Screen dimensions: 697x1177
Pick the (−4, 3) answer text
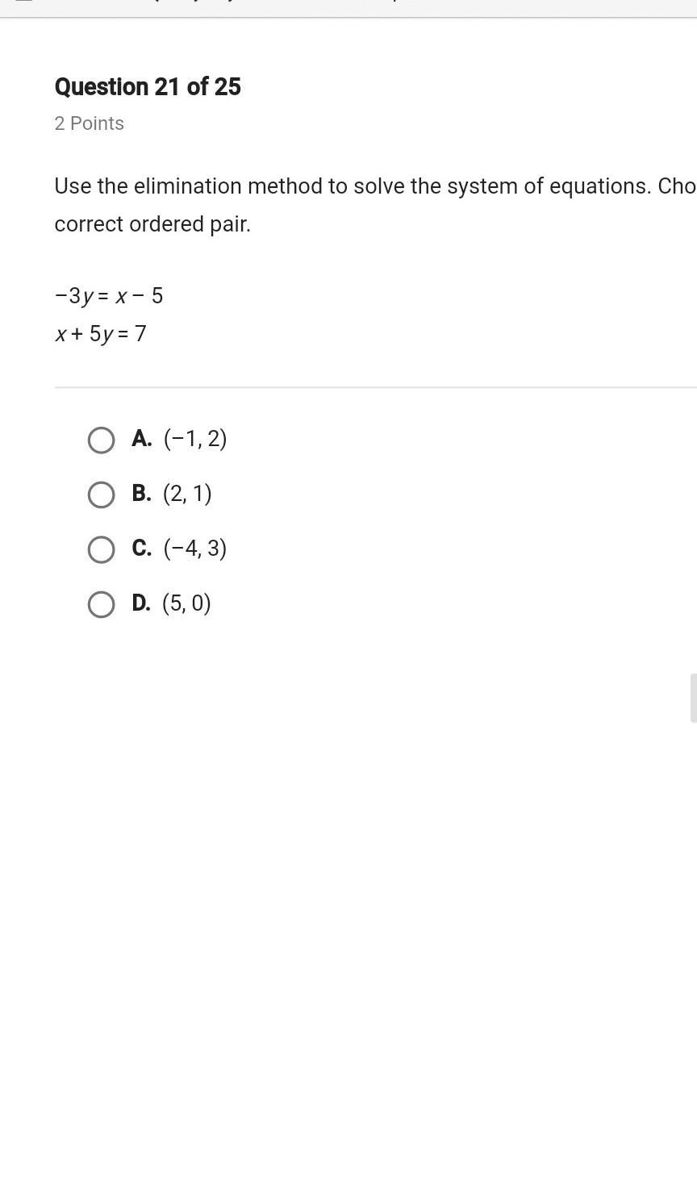(195, 549)
